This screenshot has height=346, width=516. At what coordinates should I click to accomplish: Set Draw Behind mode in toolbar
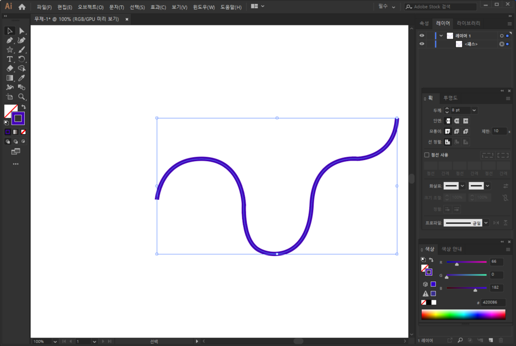coord(15,141)
